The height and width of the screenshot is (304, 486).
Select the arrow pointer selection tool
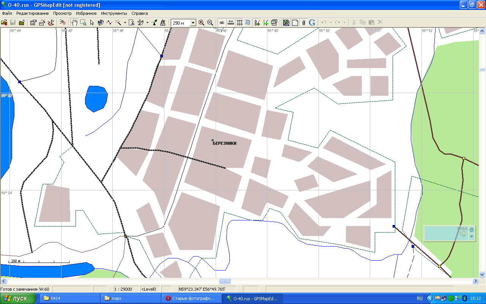pos(92,23)
